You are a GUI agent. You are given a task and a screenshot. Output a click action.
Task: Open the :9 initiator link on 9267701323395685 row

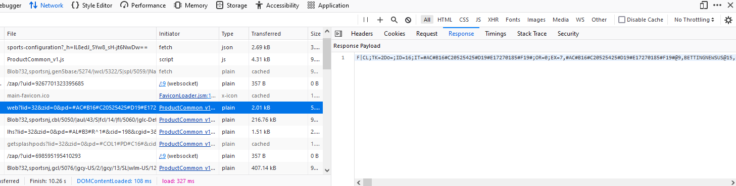tap(163, 83)
